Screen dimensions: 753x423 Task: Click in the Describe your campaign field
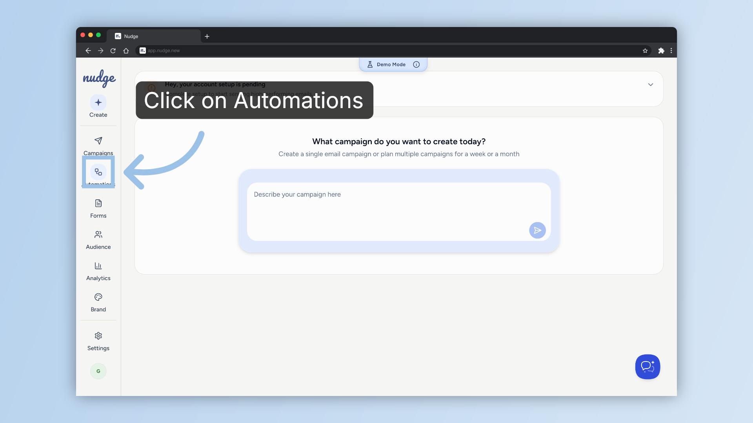[399, 211]
